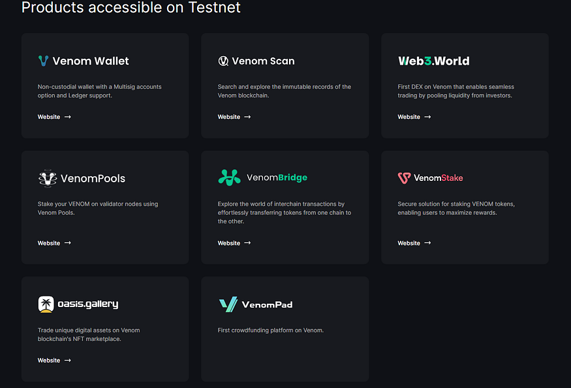Click the red VenomStake logo icon
This screenshot has width=571, height=388.
click(404, 178)
